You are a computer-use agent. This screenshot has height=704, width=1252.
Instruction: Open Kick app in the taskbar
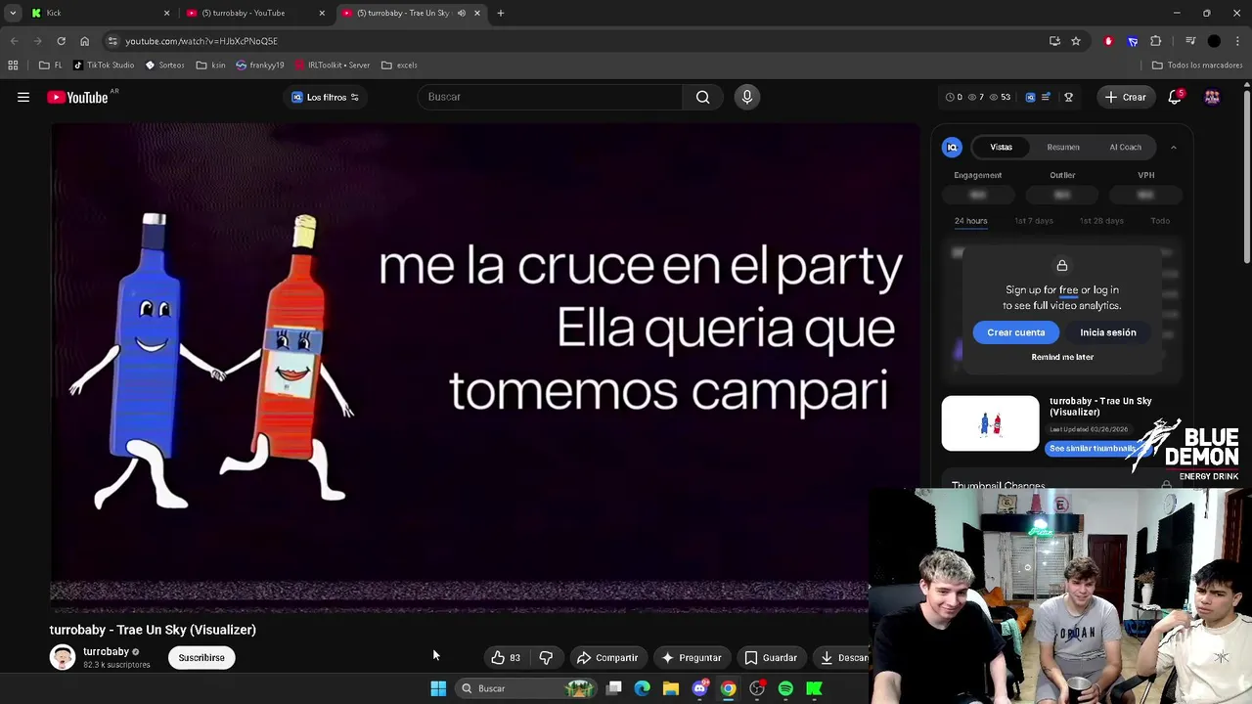[x=814, y=688]
